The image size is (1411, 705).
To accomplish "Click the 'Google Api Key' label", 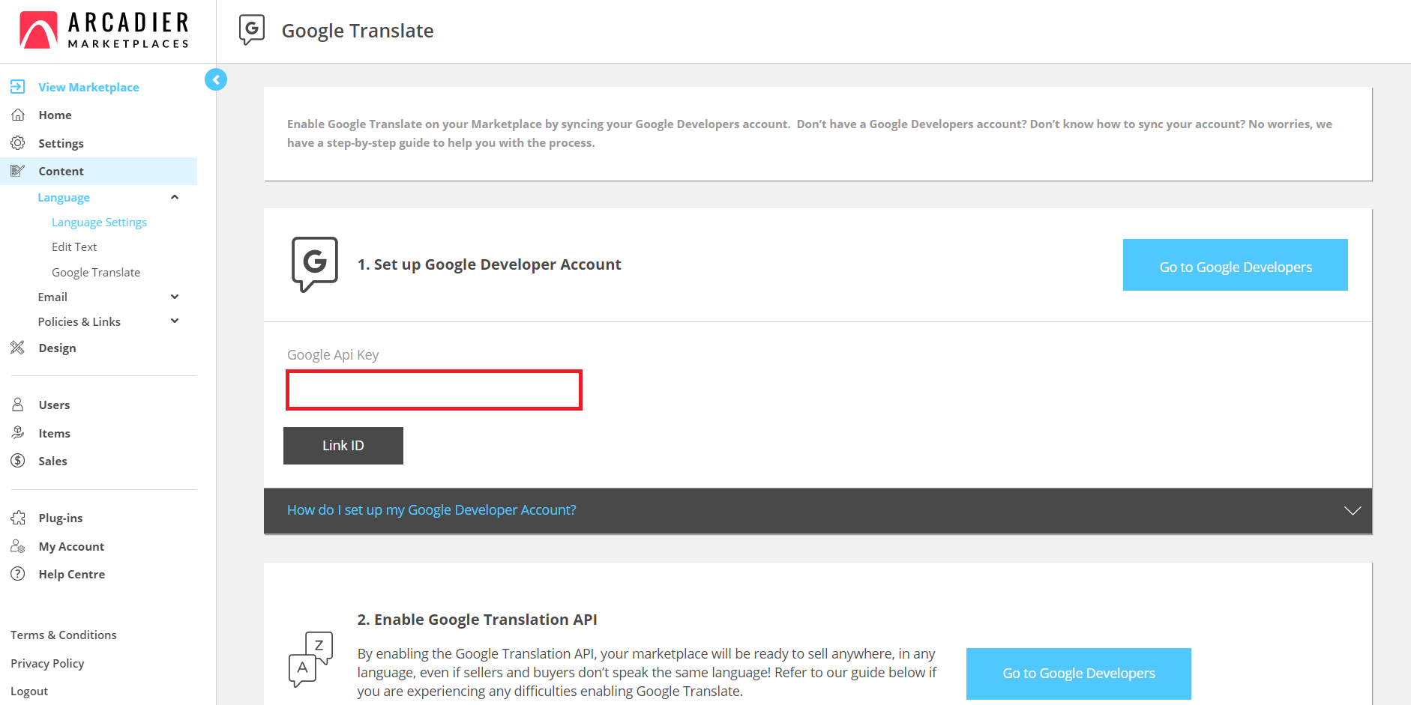I will 333,355.
